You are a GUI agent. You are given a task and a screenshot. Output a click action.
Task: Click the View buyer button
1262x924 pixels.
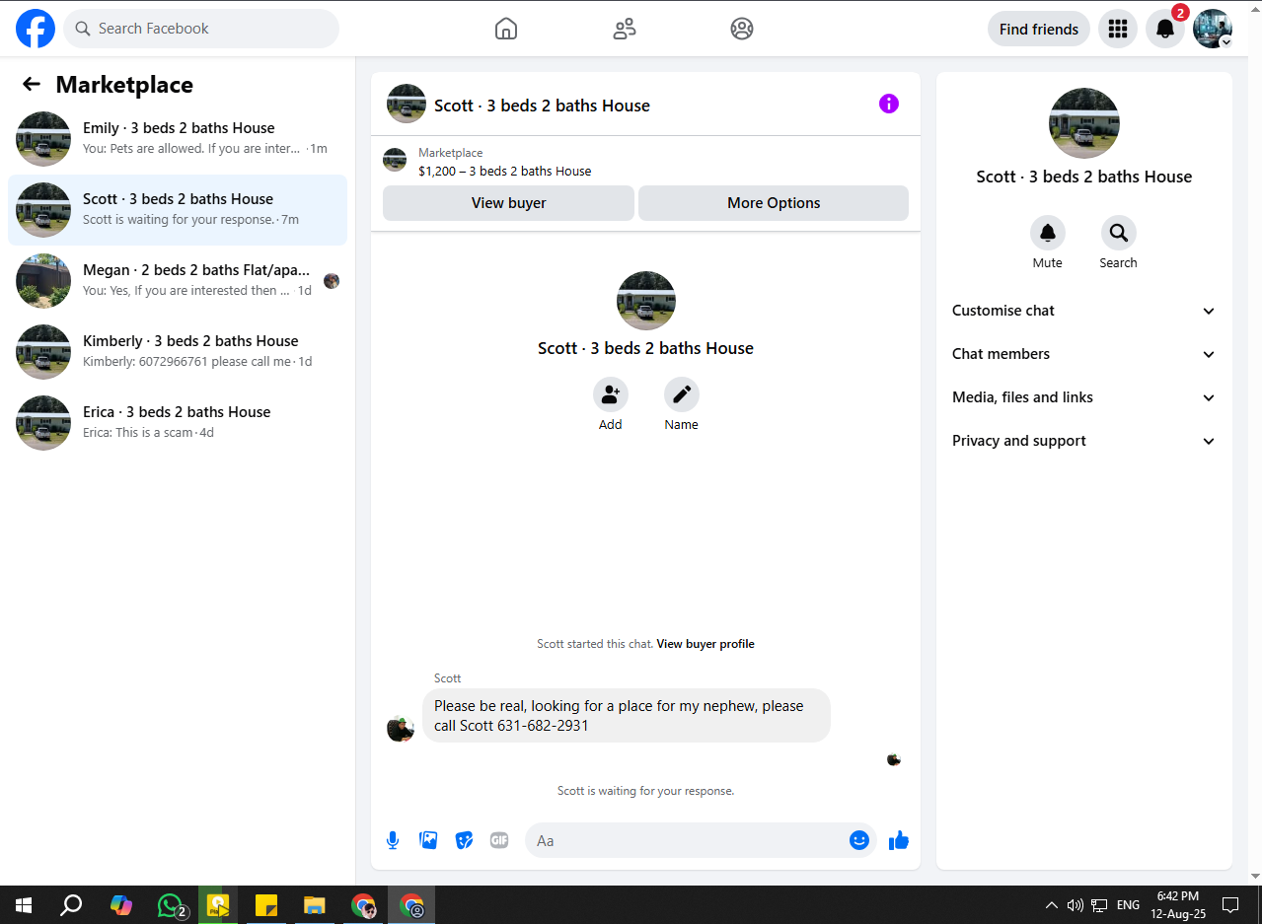coord(508,203)
